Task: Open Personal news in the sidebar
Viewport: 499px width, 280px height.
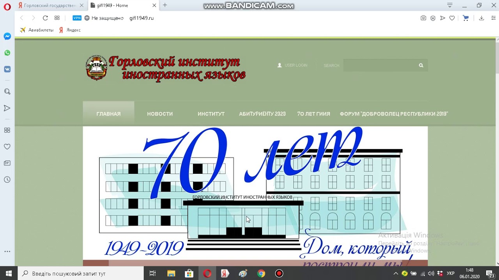Action: (x=7, y=163)
